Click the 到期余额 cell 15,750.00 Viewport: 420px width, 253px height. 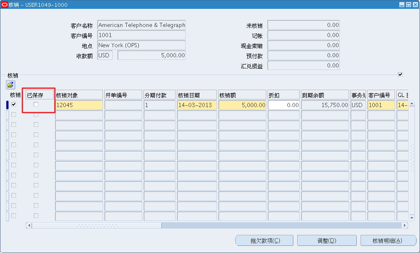click(x=325, y=105)
